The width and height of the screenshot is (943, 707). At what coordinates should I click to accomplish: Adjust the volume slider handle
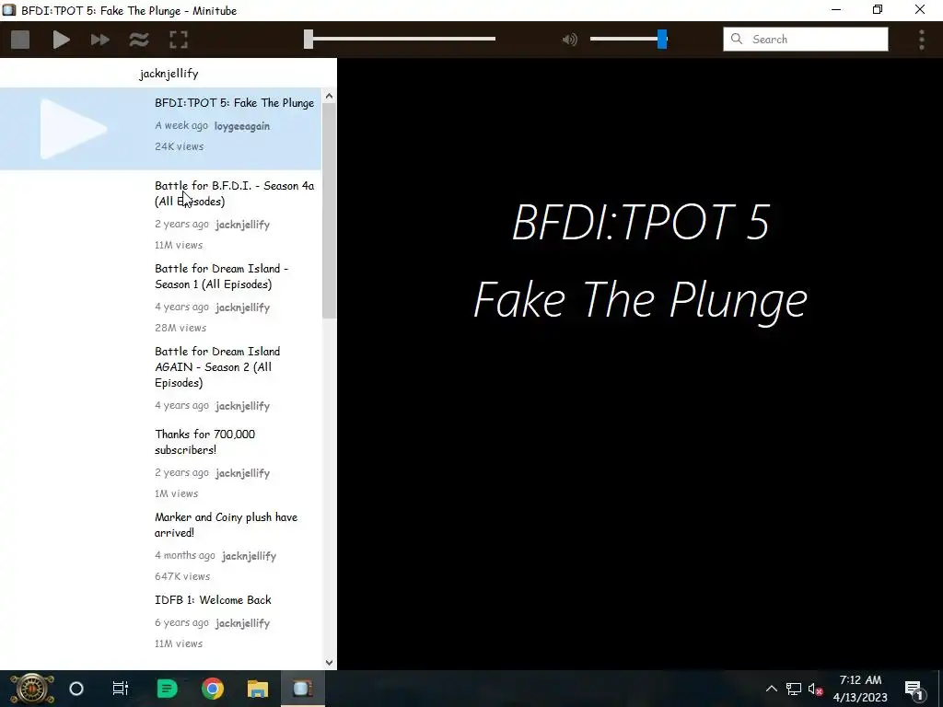pyautogui.click(x=662, y=39)
